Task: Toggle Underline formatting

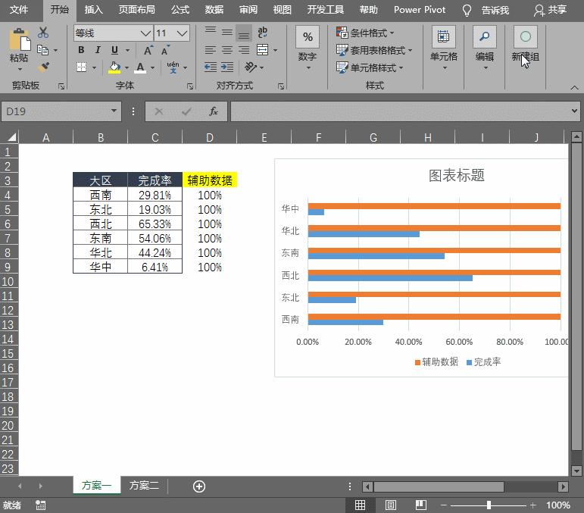Action: coord(114,50)
